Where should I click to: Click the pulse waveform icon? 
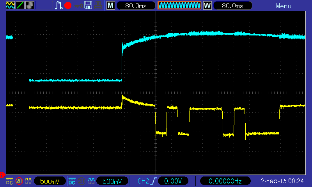tap(59, 5)
